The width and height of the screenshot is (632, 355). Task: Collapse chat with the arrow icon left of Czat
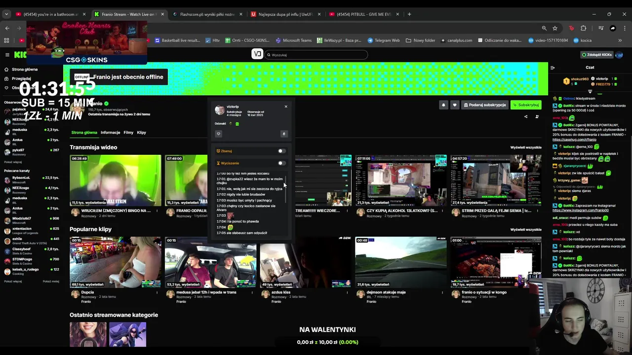553,68
